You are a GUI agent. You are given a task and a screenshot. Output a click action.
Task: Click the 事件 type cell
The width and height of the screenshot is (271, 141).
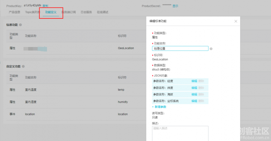coord(12,114)
